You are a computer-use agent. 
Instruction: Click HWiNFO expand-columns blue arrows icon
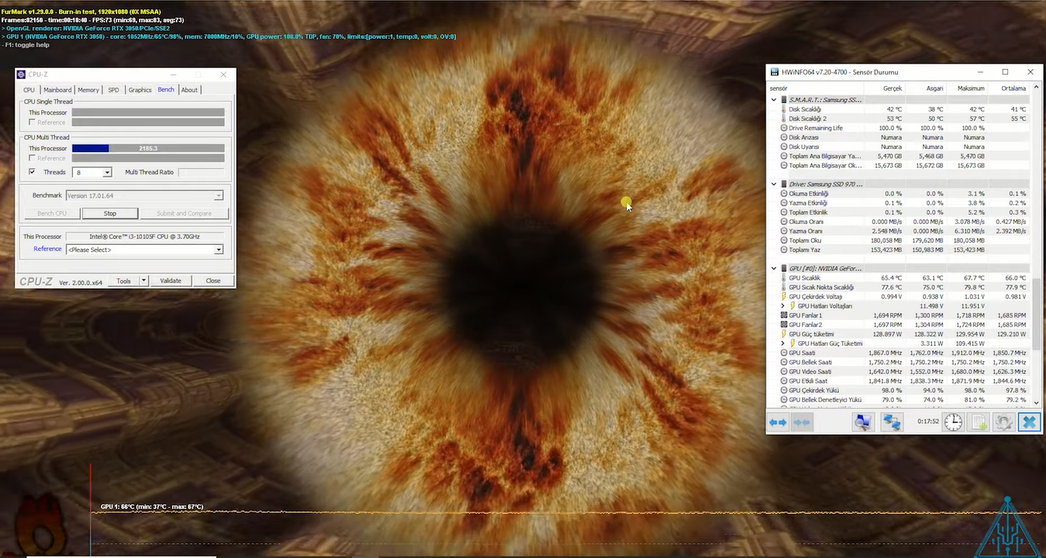click(x=778, y=422)
